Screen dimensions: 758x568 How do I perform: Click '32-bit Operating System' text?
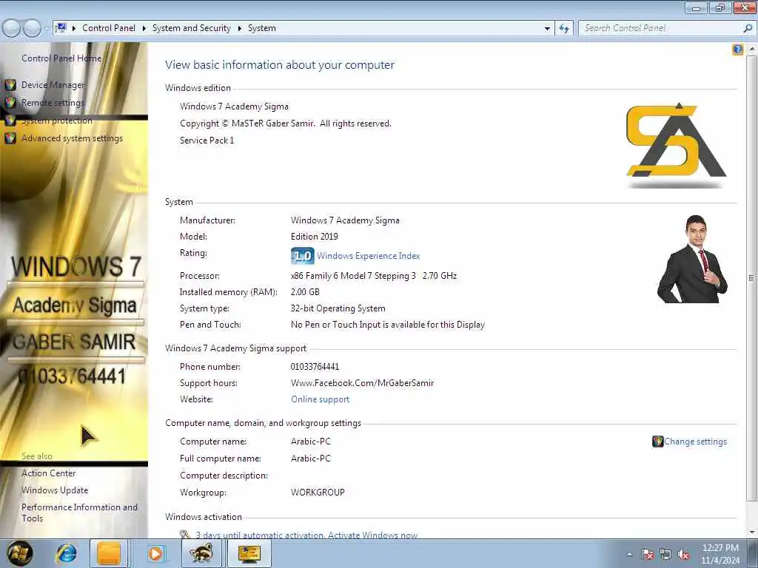pos(338,308)
